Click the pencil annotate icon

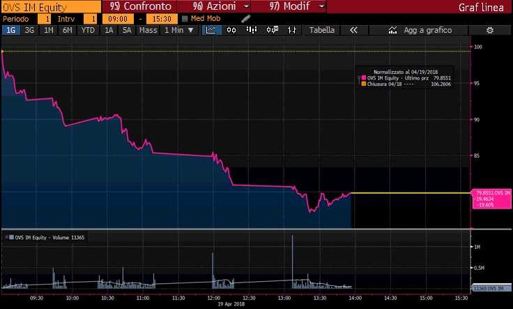coord(246,19)
